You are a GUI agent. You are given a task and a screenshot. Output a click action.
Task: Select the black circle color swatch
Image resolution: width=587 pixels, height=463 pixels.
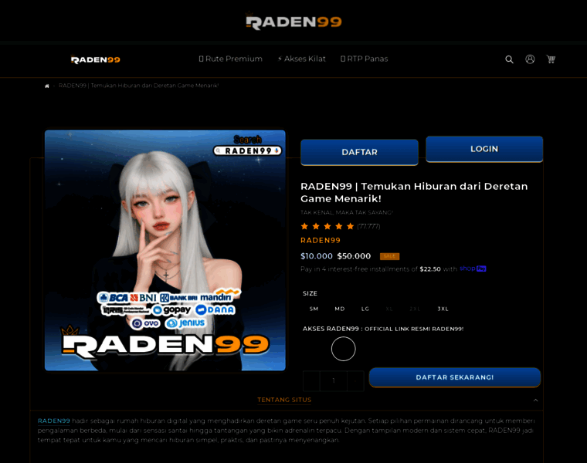click(x=343, y=349)
